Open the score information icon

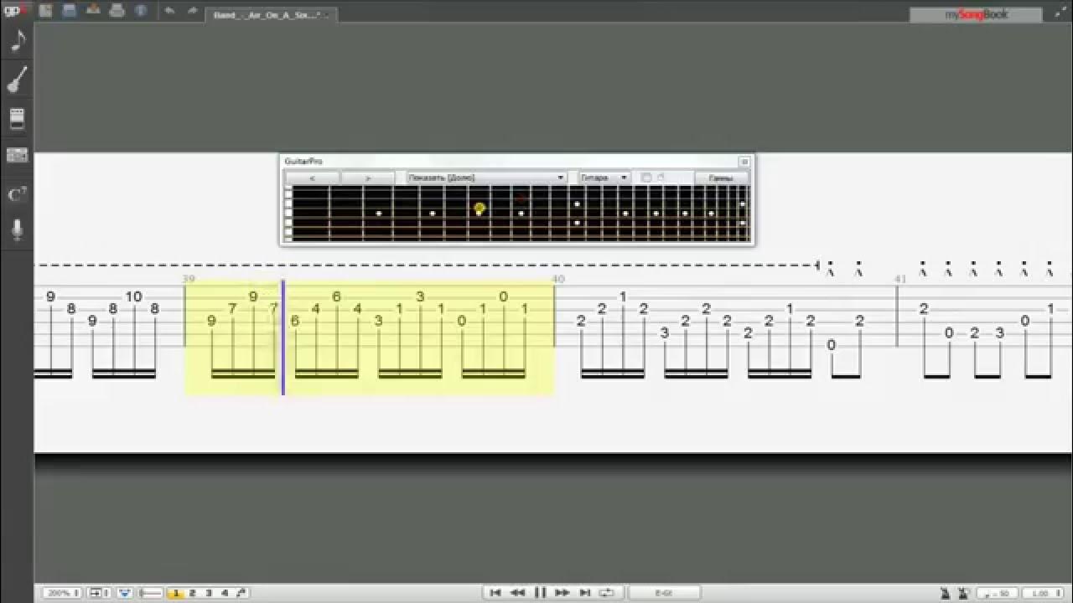pos(141,11)
